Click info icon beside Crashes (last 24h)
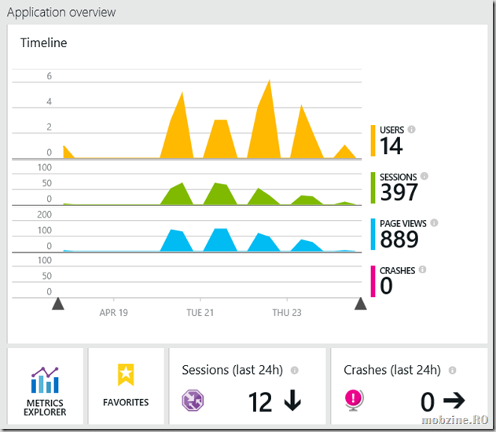Image resolution: width=496 pixels, height=432 pixels. pyautogui.click(x=452, y=370)
